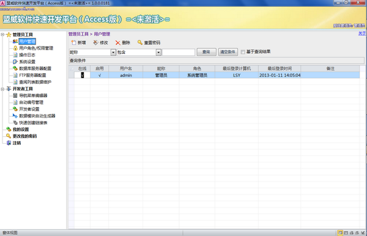367x236 pixels.
Task: Select the LSY computer cell
Action: [x=237, y=75]
